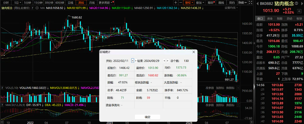Switch to the 日线 period tab
Screen dimensions: 304x124
[70, 2]
